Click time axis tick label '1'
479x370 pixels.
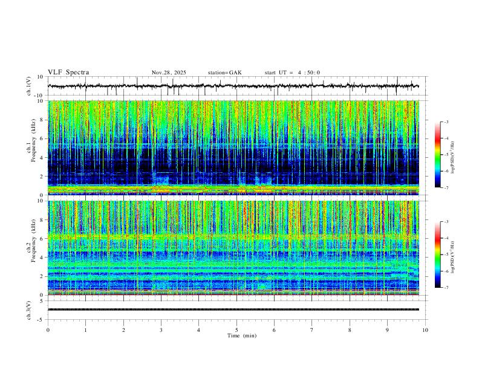pyautogui.click(x=85, y=330)
